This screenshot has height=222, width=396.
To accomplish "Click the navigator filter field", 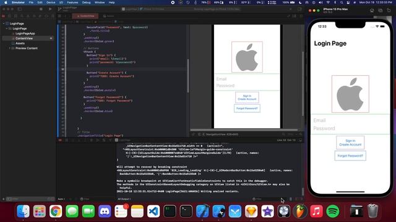I will pos(30,199).
